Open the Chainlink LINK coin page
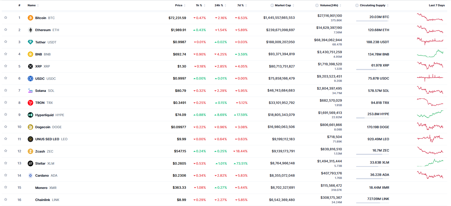Image resolution: width=451 pixels, height=206 pixels. [47, 200]
